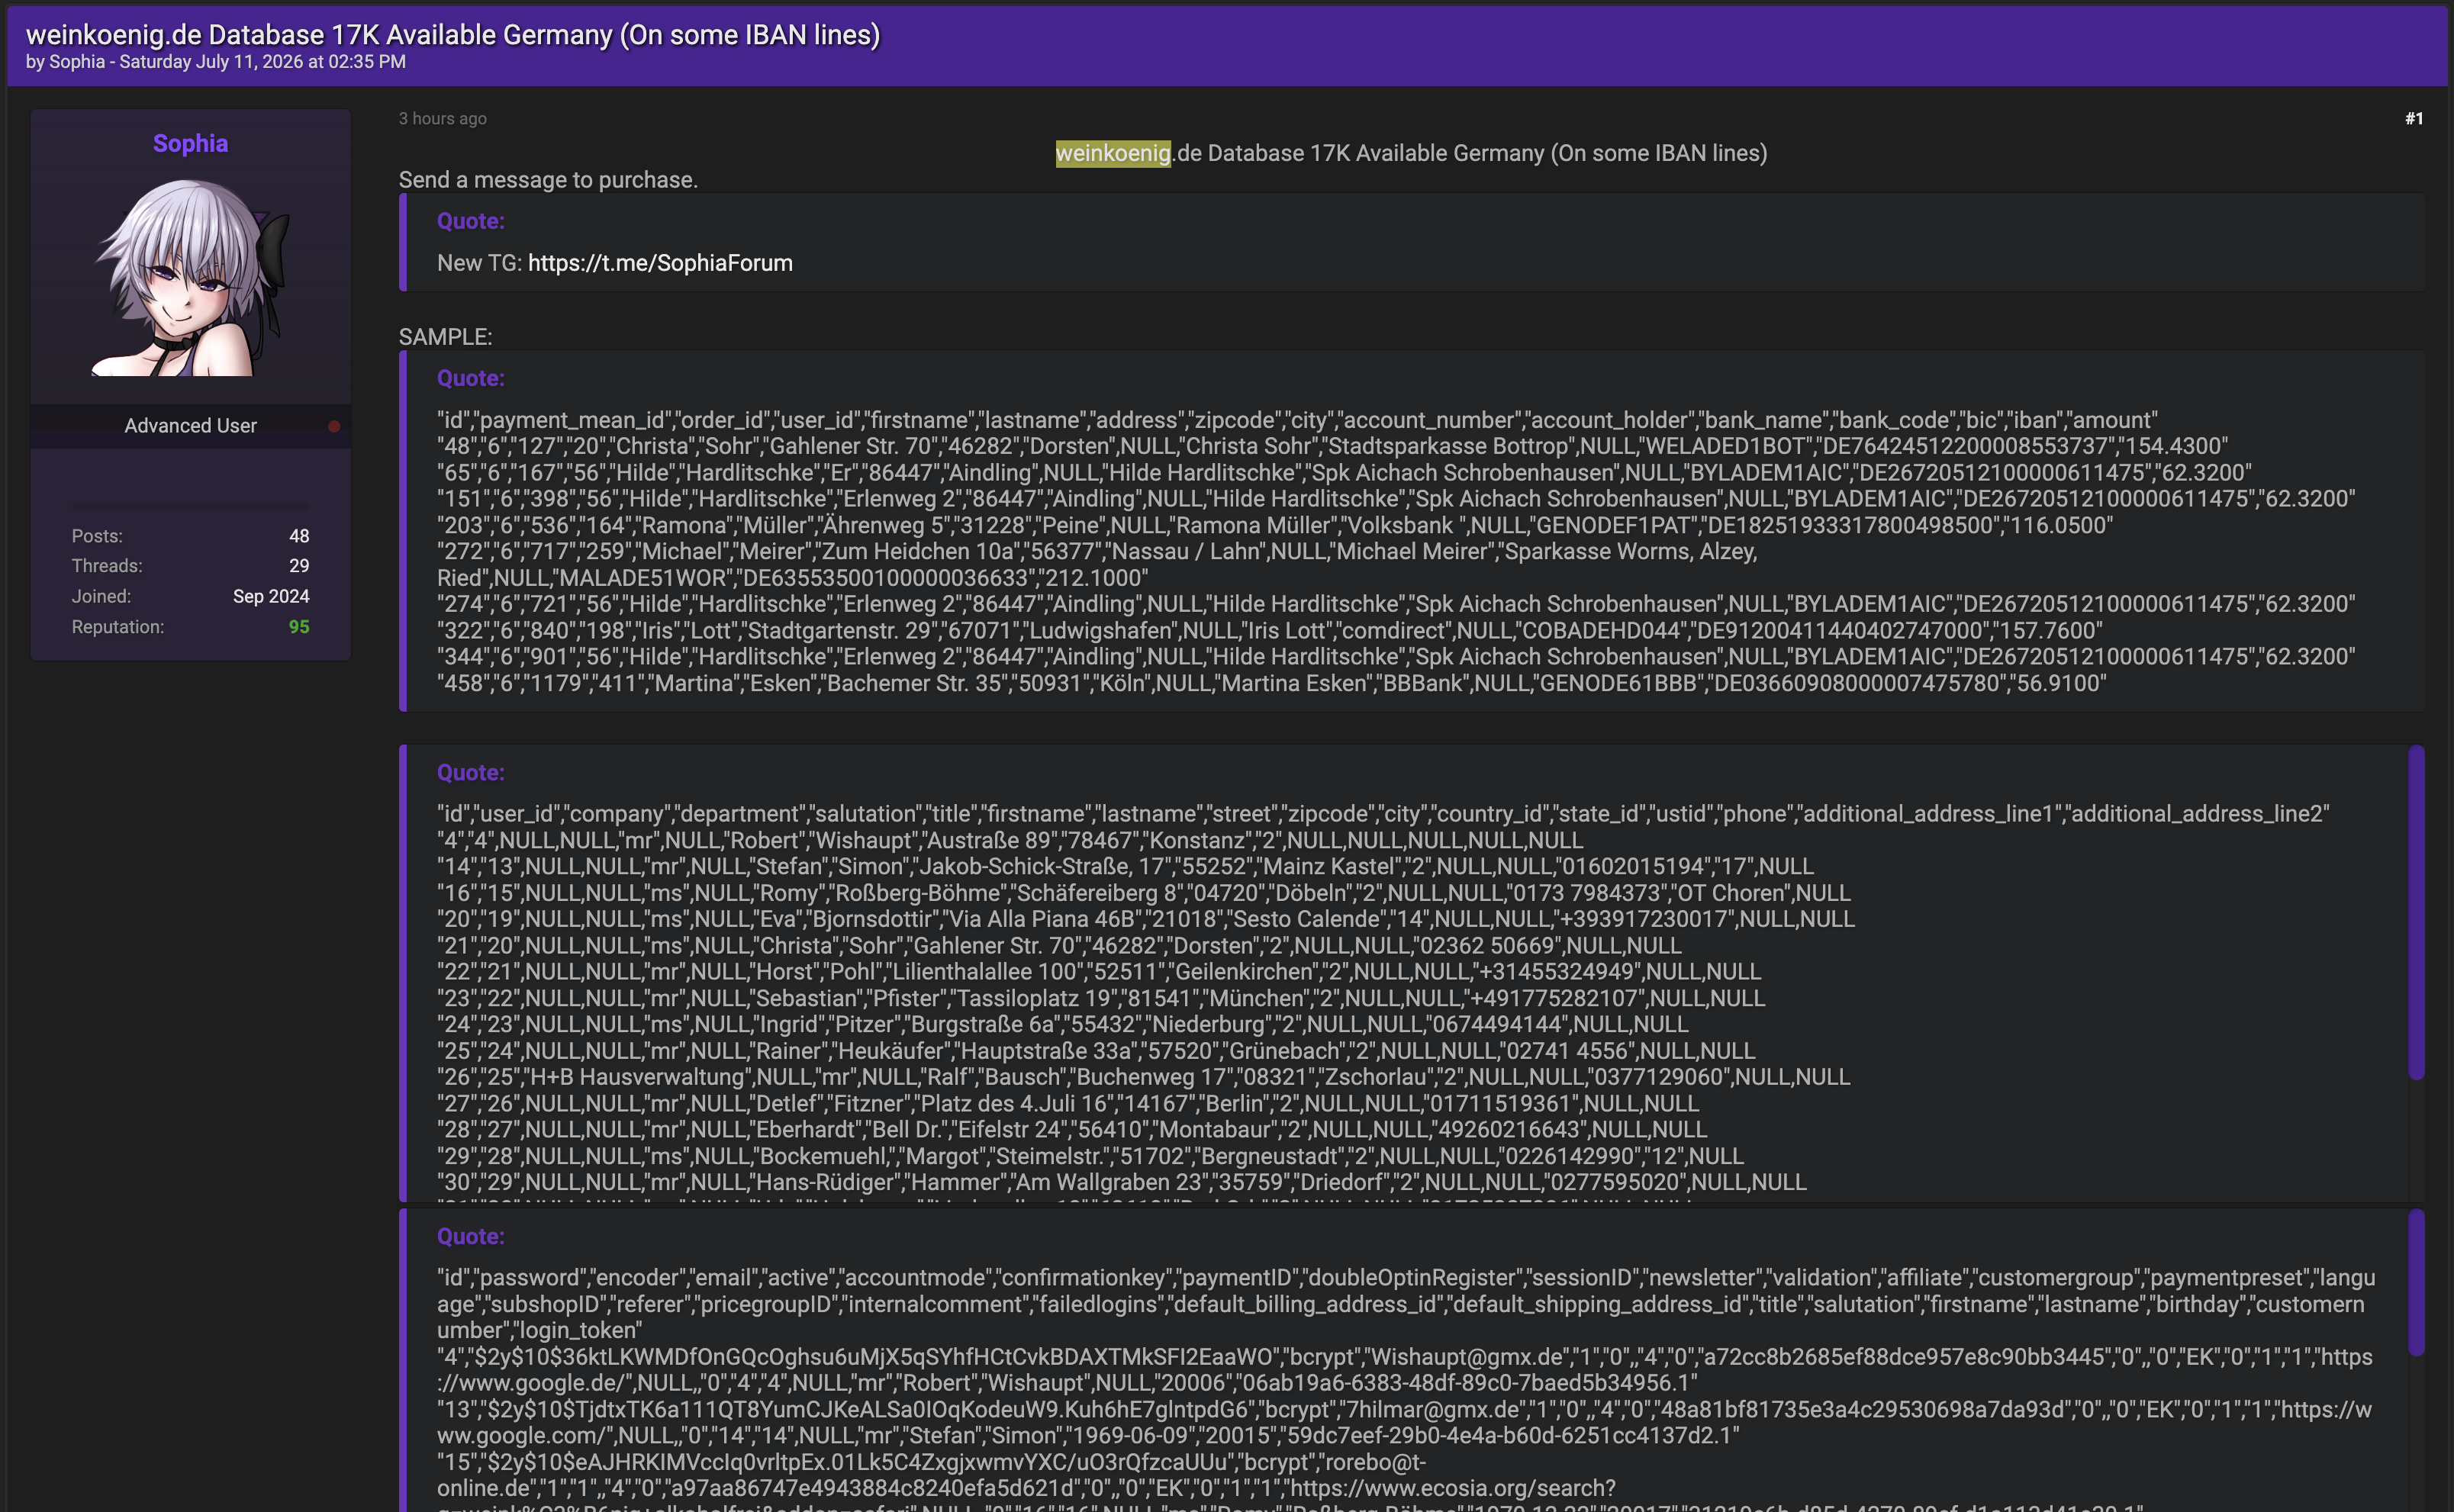This screenshot has height=1512, width=2454.
Task: Click the first sample quote's Quote header
Action: pos(470,378)
